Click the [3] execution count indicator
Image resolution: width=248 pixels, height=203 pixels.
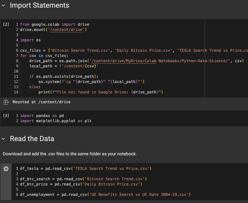6,116
